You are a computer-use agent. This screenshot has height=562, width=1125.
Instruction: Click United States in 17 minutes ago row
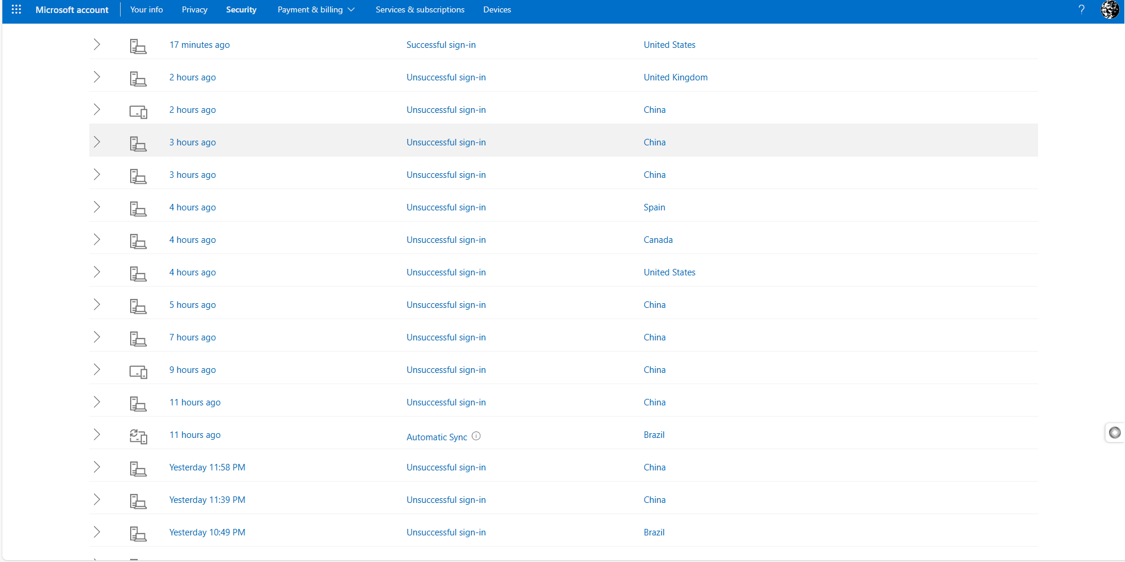(x=670, y=45)
